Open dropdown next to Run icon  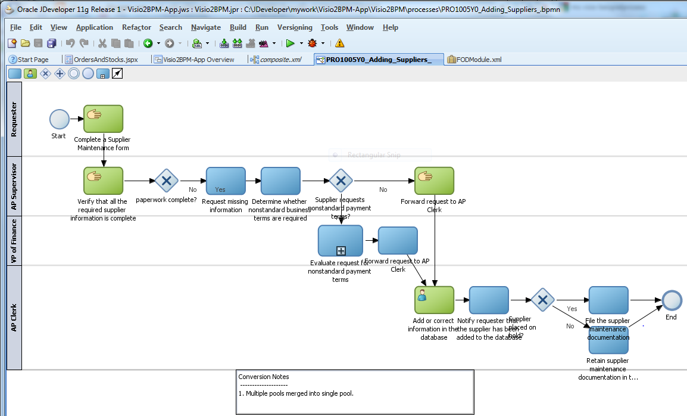pos(301,43)
